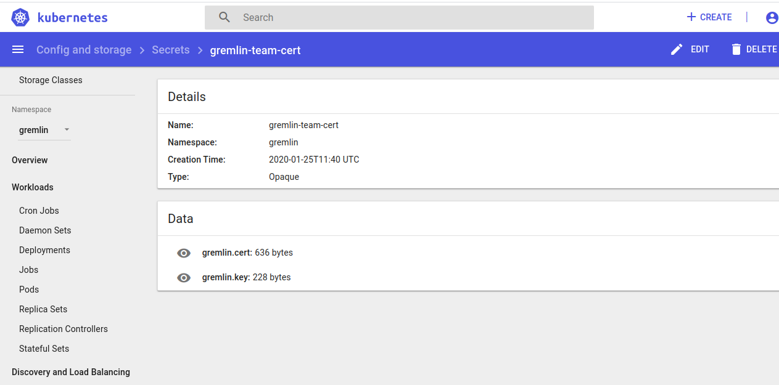This screenshot has width=779, height=385.
Task: Click the plus Create icon
Action: 691,17
